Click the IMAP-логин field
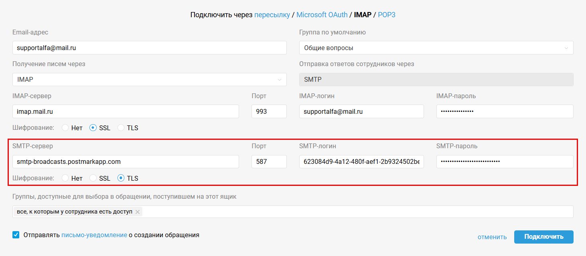This screenshot has height=256, width=586. 361,111
